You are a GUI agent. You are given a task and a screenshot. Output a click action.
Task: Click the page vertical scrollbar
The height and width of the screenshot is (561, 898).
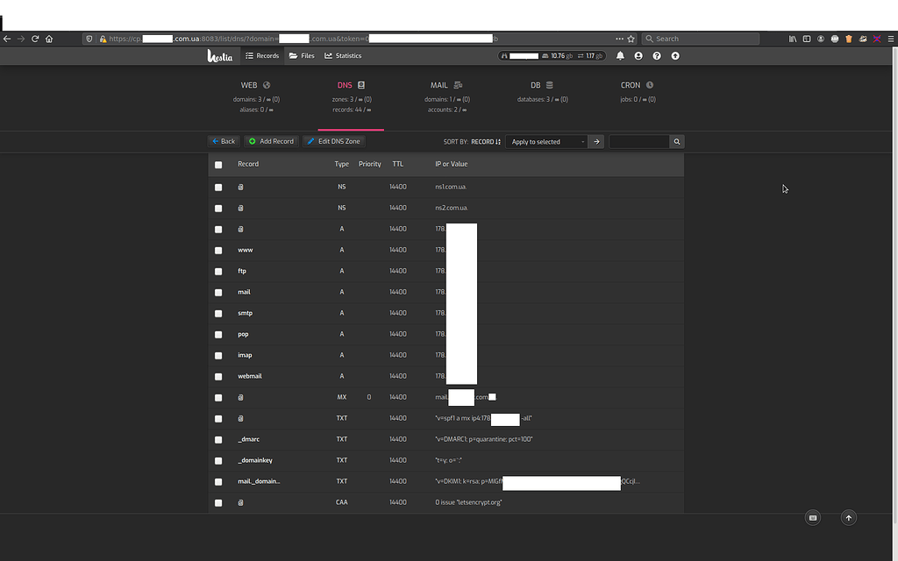pyautogui.click(x=894, y=287)
